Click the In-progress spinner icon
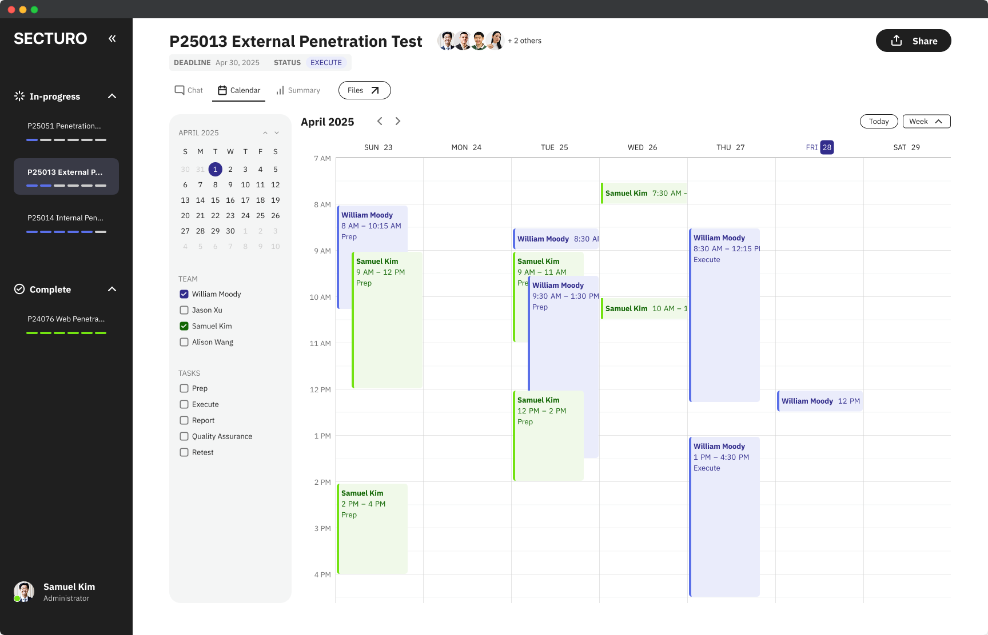Screen dimensions: 988x635 tap(19, 96)
